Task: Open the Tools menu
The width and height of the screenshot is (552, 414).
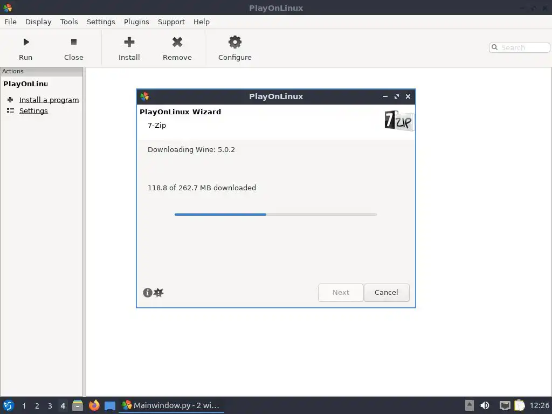Action: point(69,22)
